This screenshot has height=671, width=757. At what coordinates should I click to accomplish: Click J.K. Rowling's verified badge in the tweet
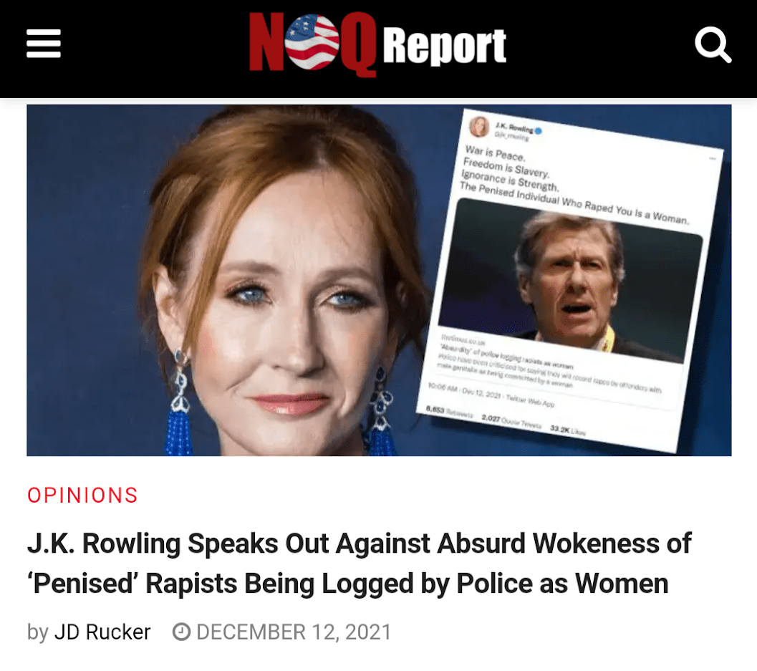pos(539,130)
